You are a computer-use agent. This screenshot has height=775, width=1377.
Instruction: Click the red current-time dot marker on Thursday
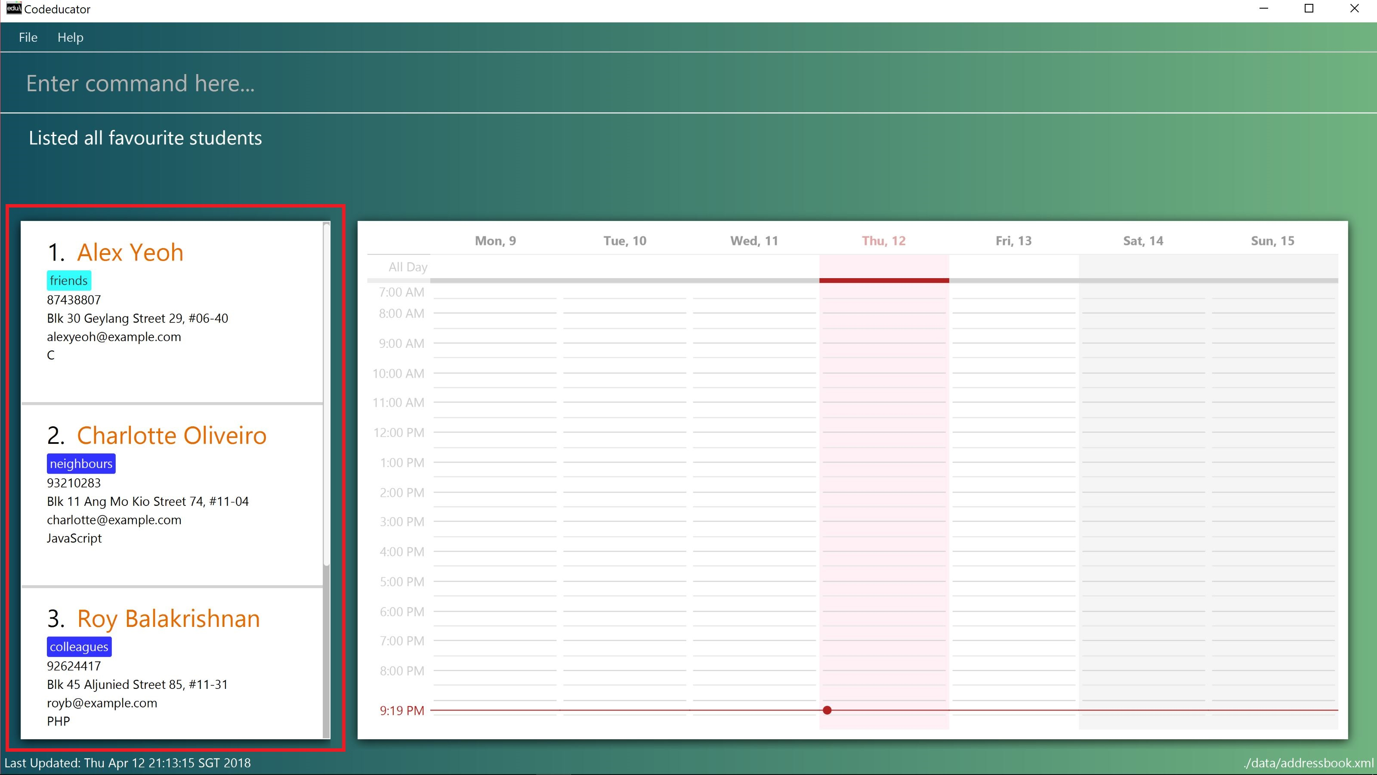[827, 710]
